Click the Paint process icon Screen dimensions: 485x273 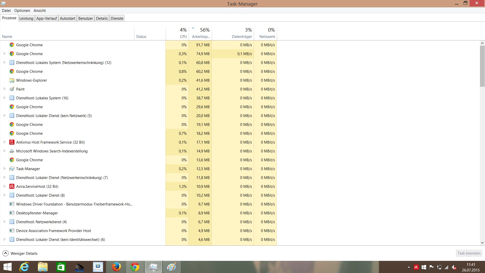pyautogui.click(x=12, y=89)
